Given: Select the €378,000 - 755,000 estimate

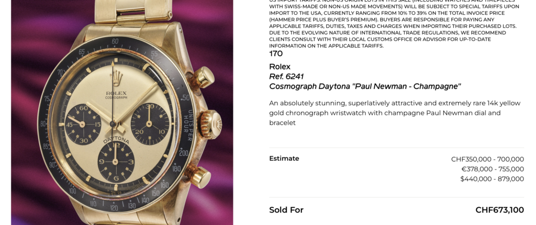Looking at the screenshot, I should 492,169.
